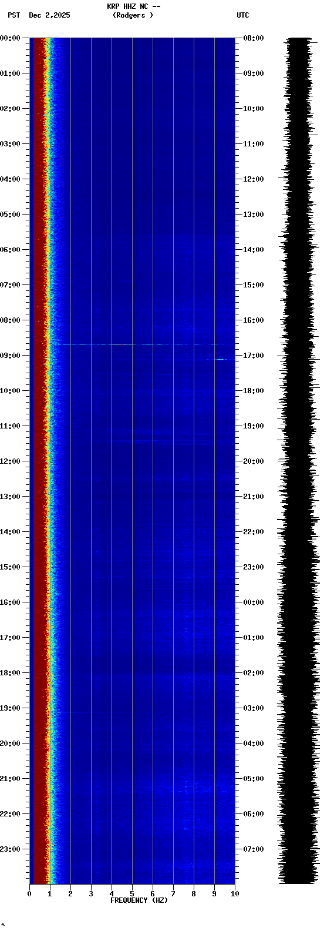Screen dimensions: 324x931
Task: Click the 09:00 UTC tick label
Action: pyautogui.click(x=253, y=73)
